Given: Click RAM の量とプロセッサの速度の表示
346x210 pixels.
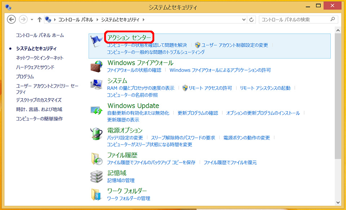Looking at the screenshot, I should coord(141,88).
